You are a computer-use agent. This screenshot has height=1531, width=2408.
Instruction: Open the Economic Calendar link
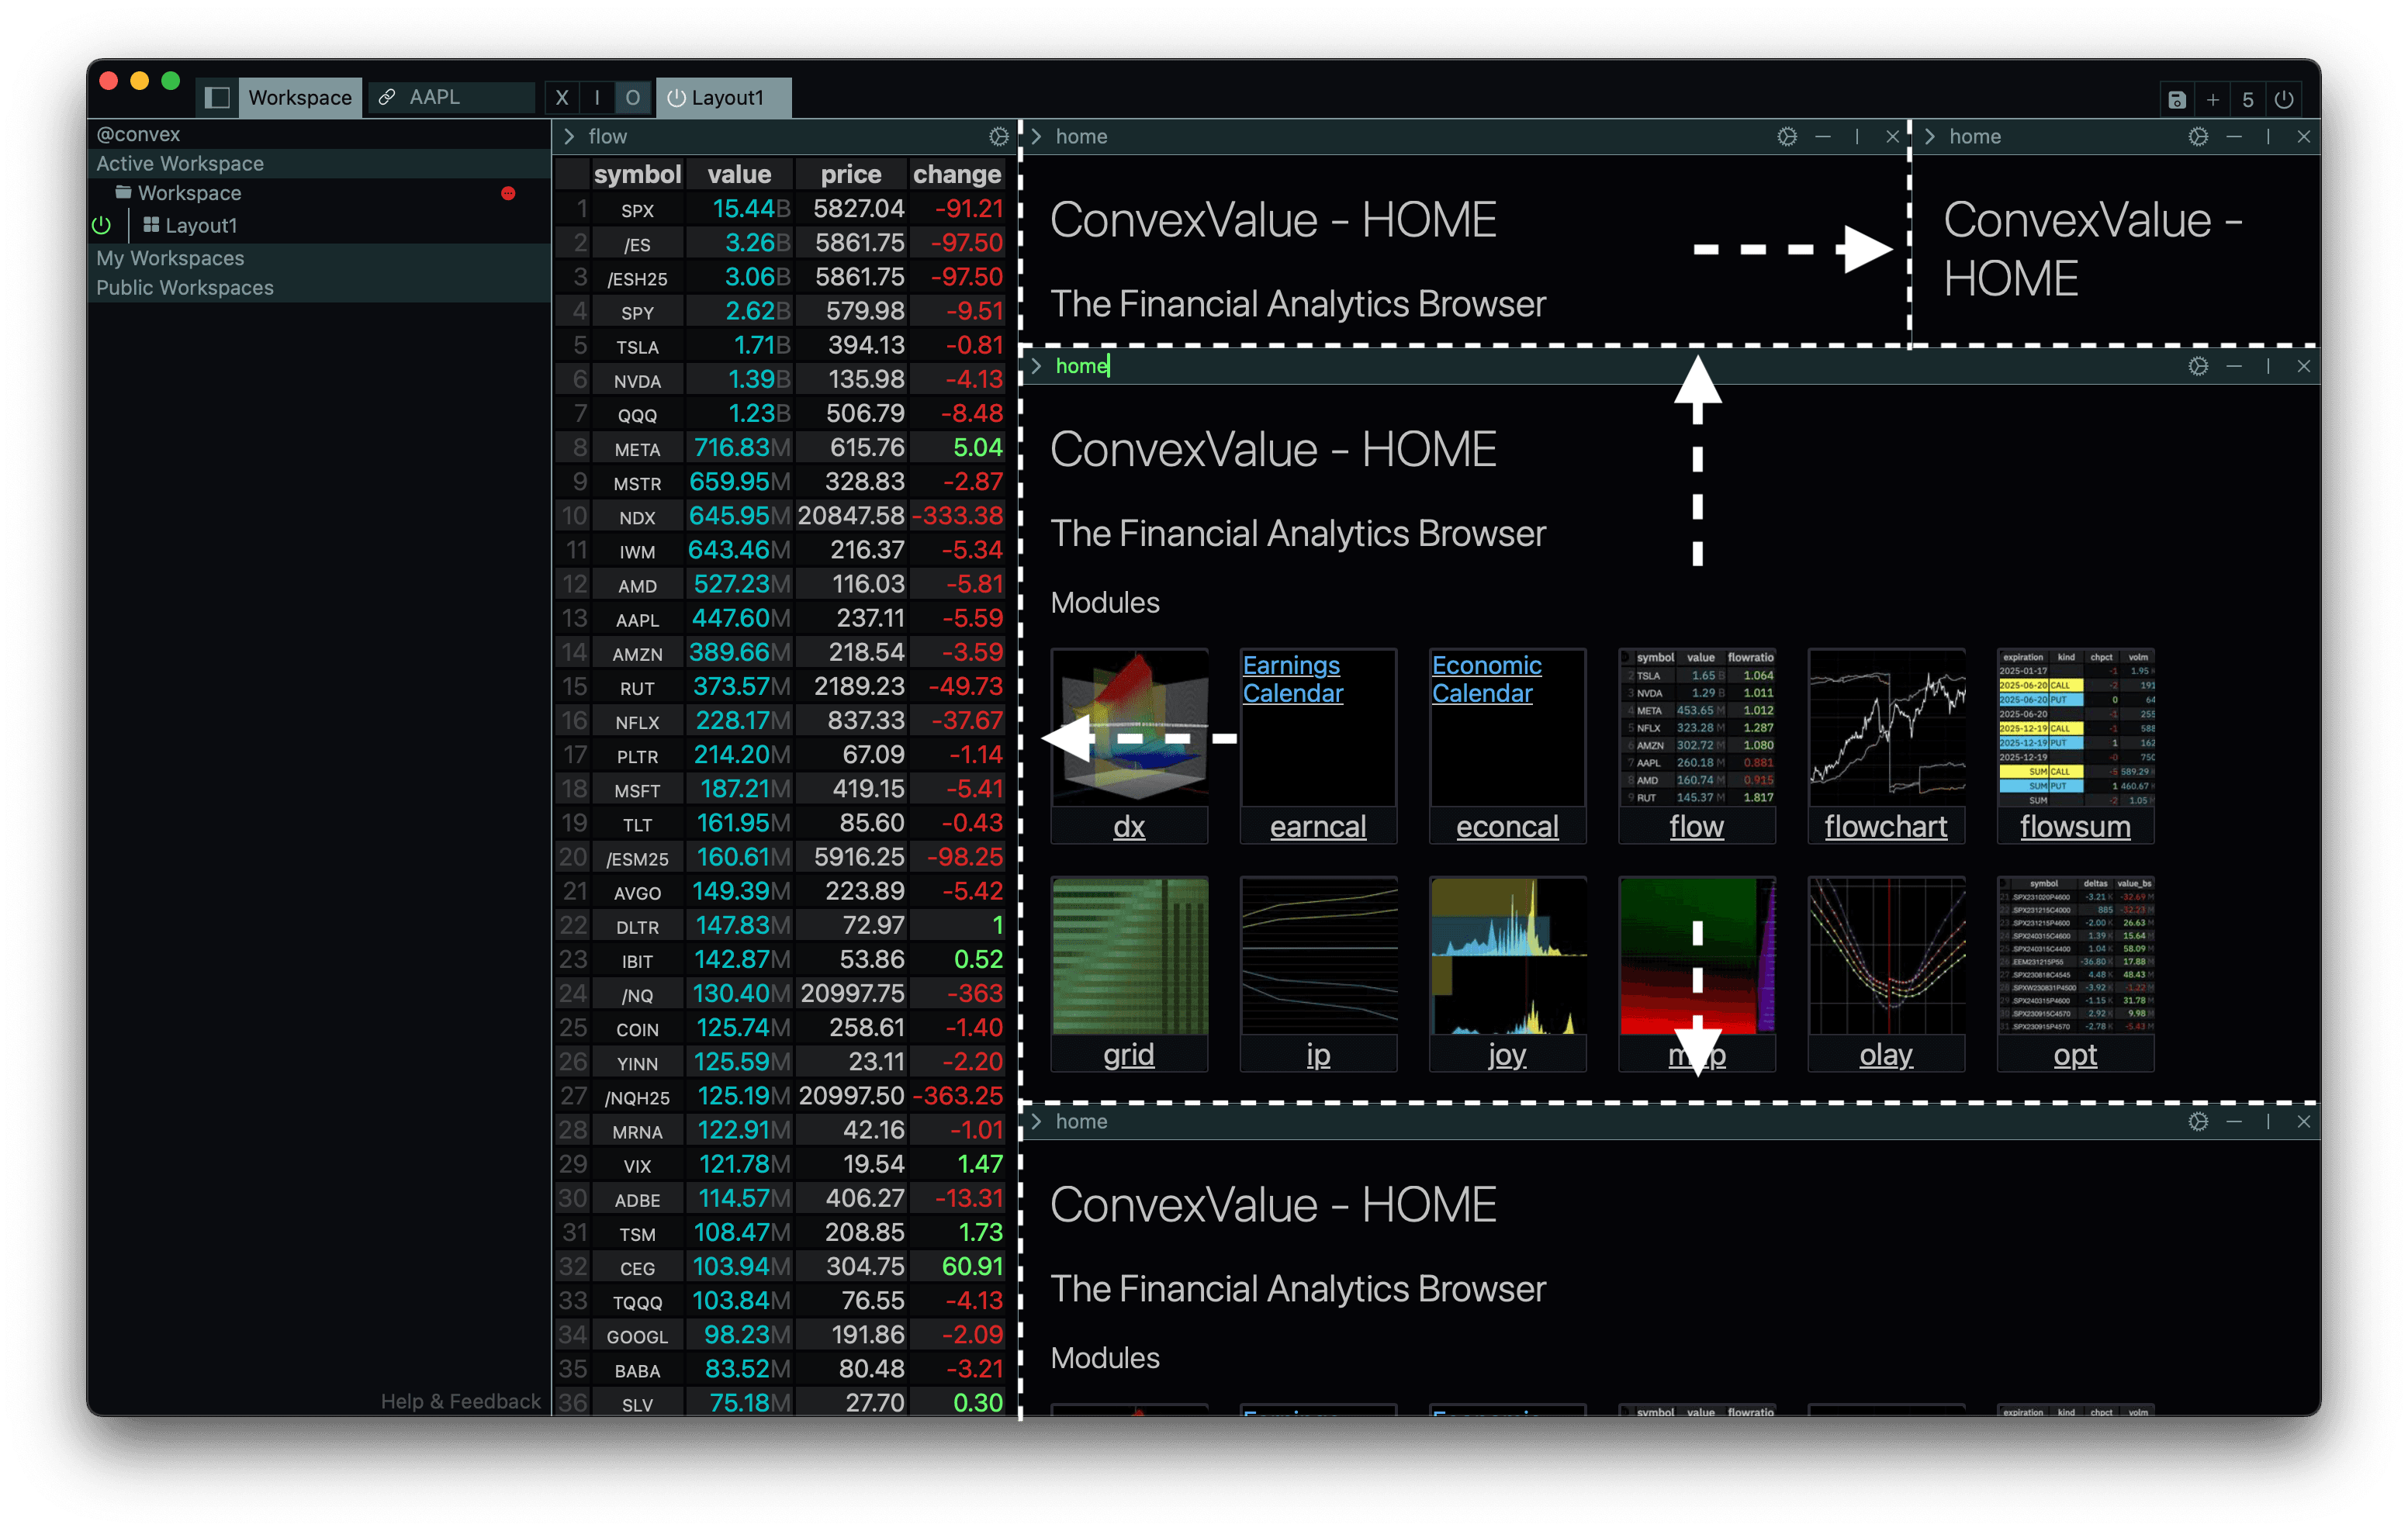tap(1486, 679)
